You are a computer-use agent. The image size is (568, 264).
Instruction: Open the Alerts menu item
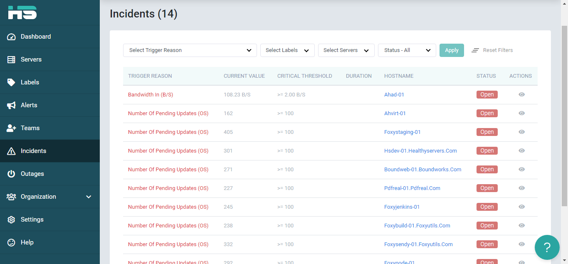pos(50,105)
